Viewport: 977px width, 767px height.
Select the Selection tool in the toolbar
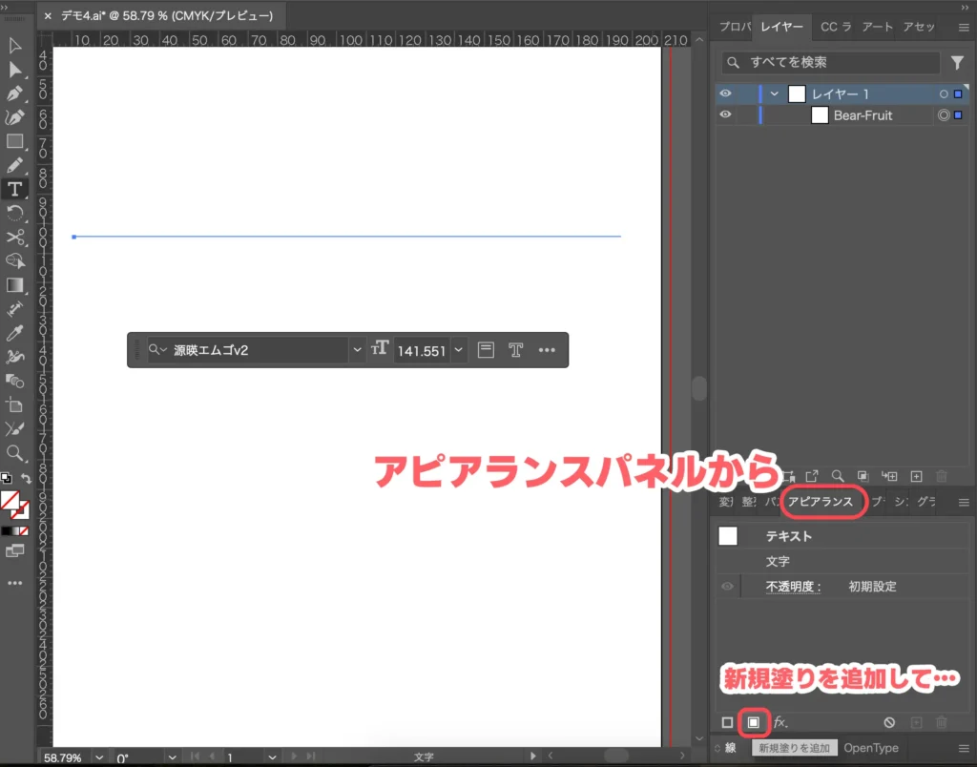(14, 45)
